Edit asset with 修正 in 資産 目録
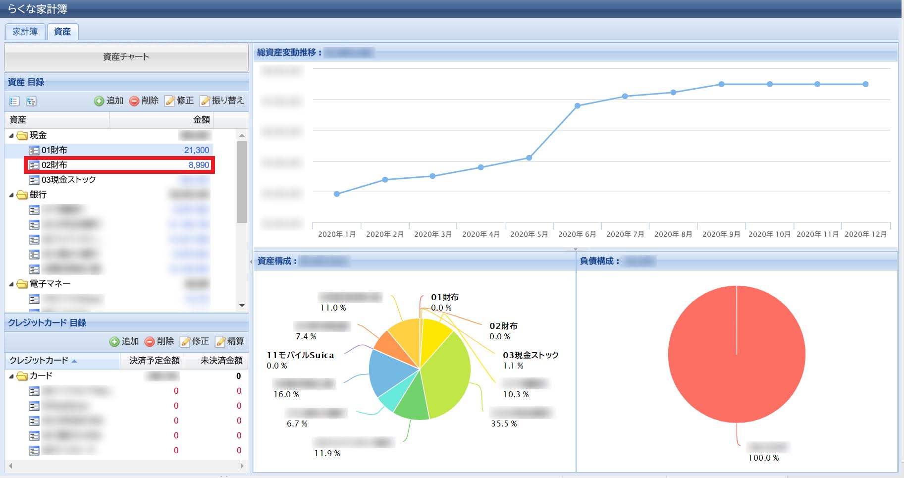 coord(179,101)
